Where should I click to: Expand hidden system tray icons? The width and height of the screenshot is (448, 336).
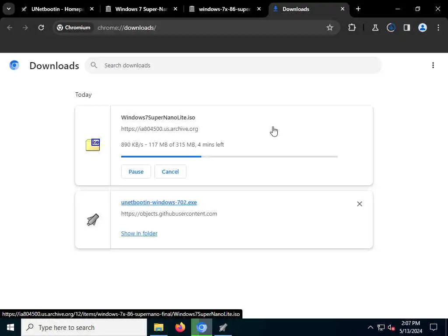370,327
